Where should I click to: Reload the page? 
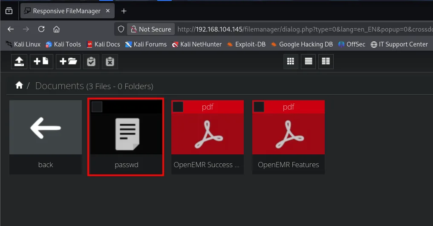(x=41, y=29)
